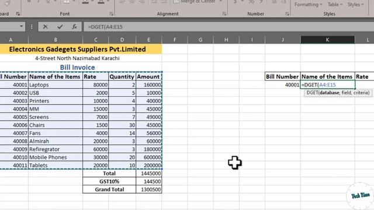Click the 'Bill Invoice' heading cell
Screen dimensions: 374x210
(x=81, y=68)
